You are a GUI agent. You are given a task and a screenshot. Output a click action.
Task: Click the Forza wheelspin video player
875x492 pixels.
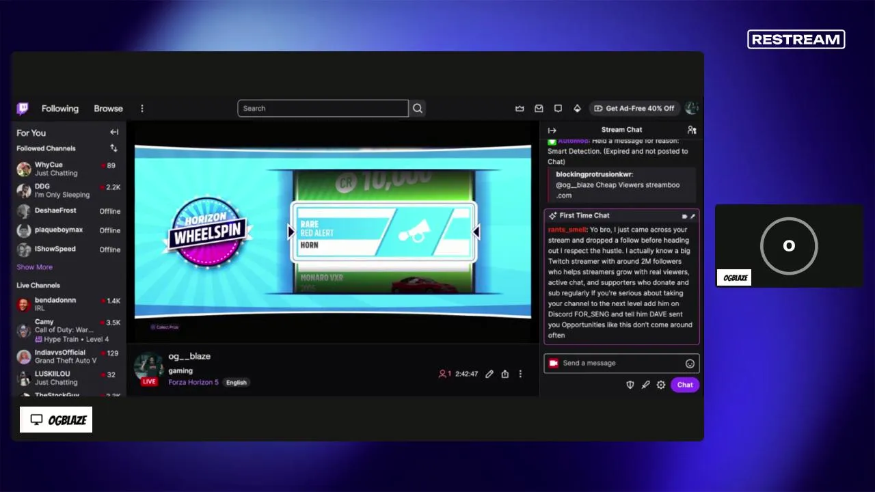[333, 232]
